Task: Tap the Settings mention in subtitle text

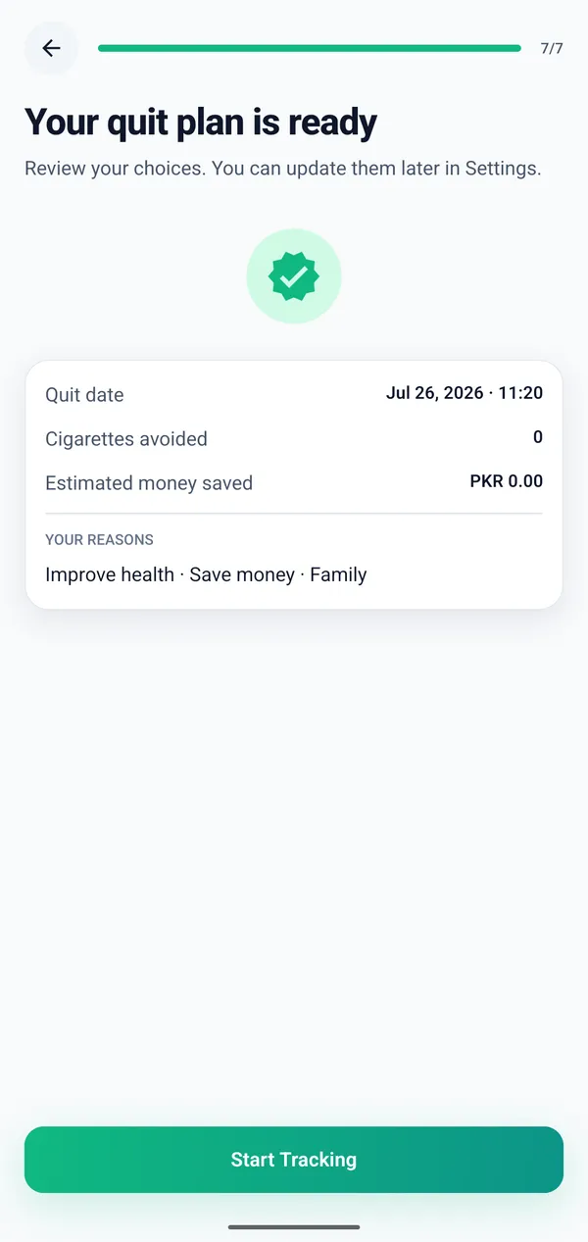Action: 501,169
